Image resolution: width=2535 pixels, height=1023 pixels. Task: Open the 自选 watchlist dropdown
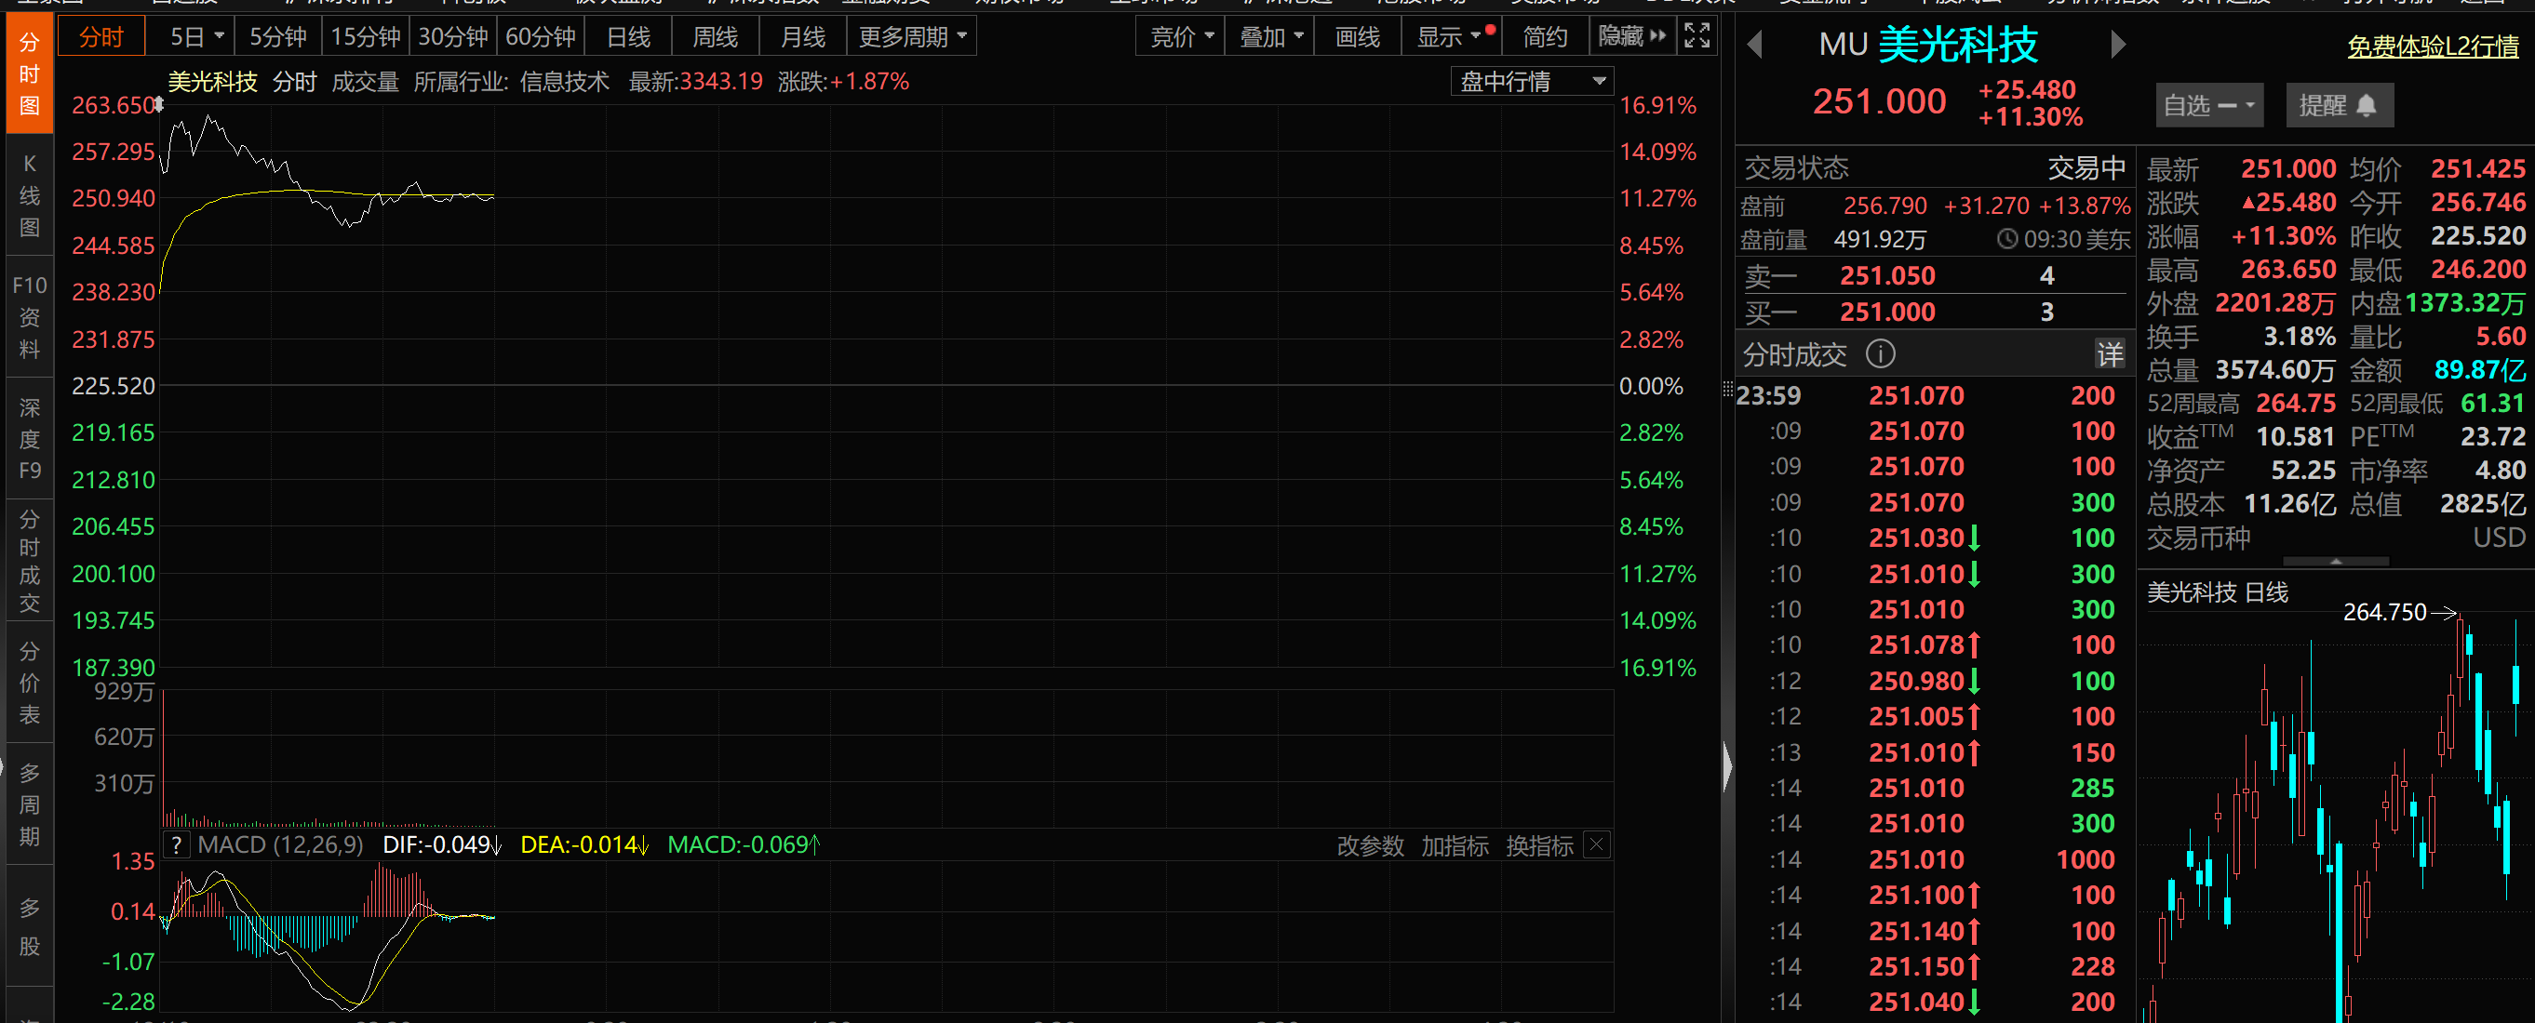click(x=2208, y=105)
